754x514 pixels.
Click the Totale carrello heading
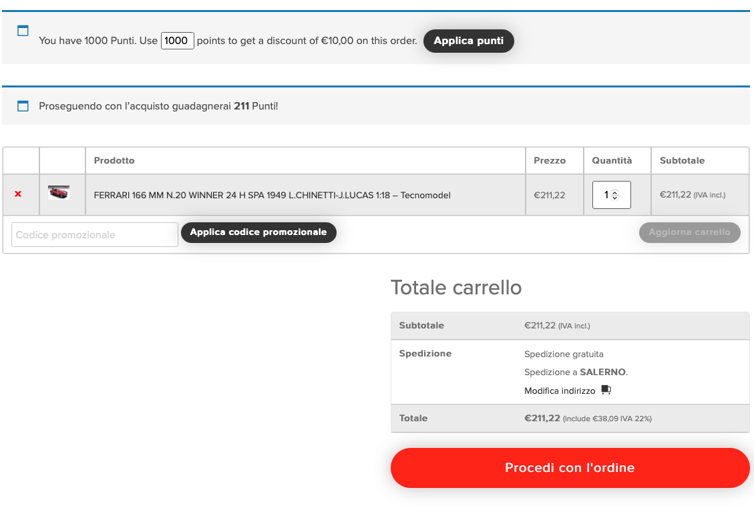(x=456, y=288)
